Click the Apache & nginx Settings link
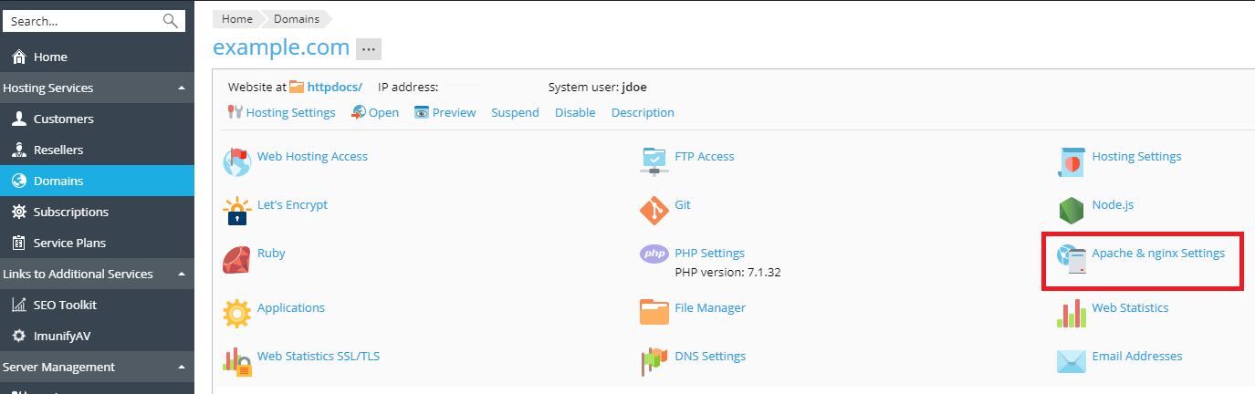Screen dimensions: 1255x394 1157,254
